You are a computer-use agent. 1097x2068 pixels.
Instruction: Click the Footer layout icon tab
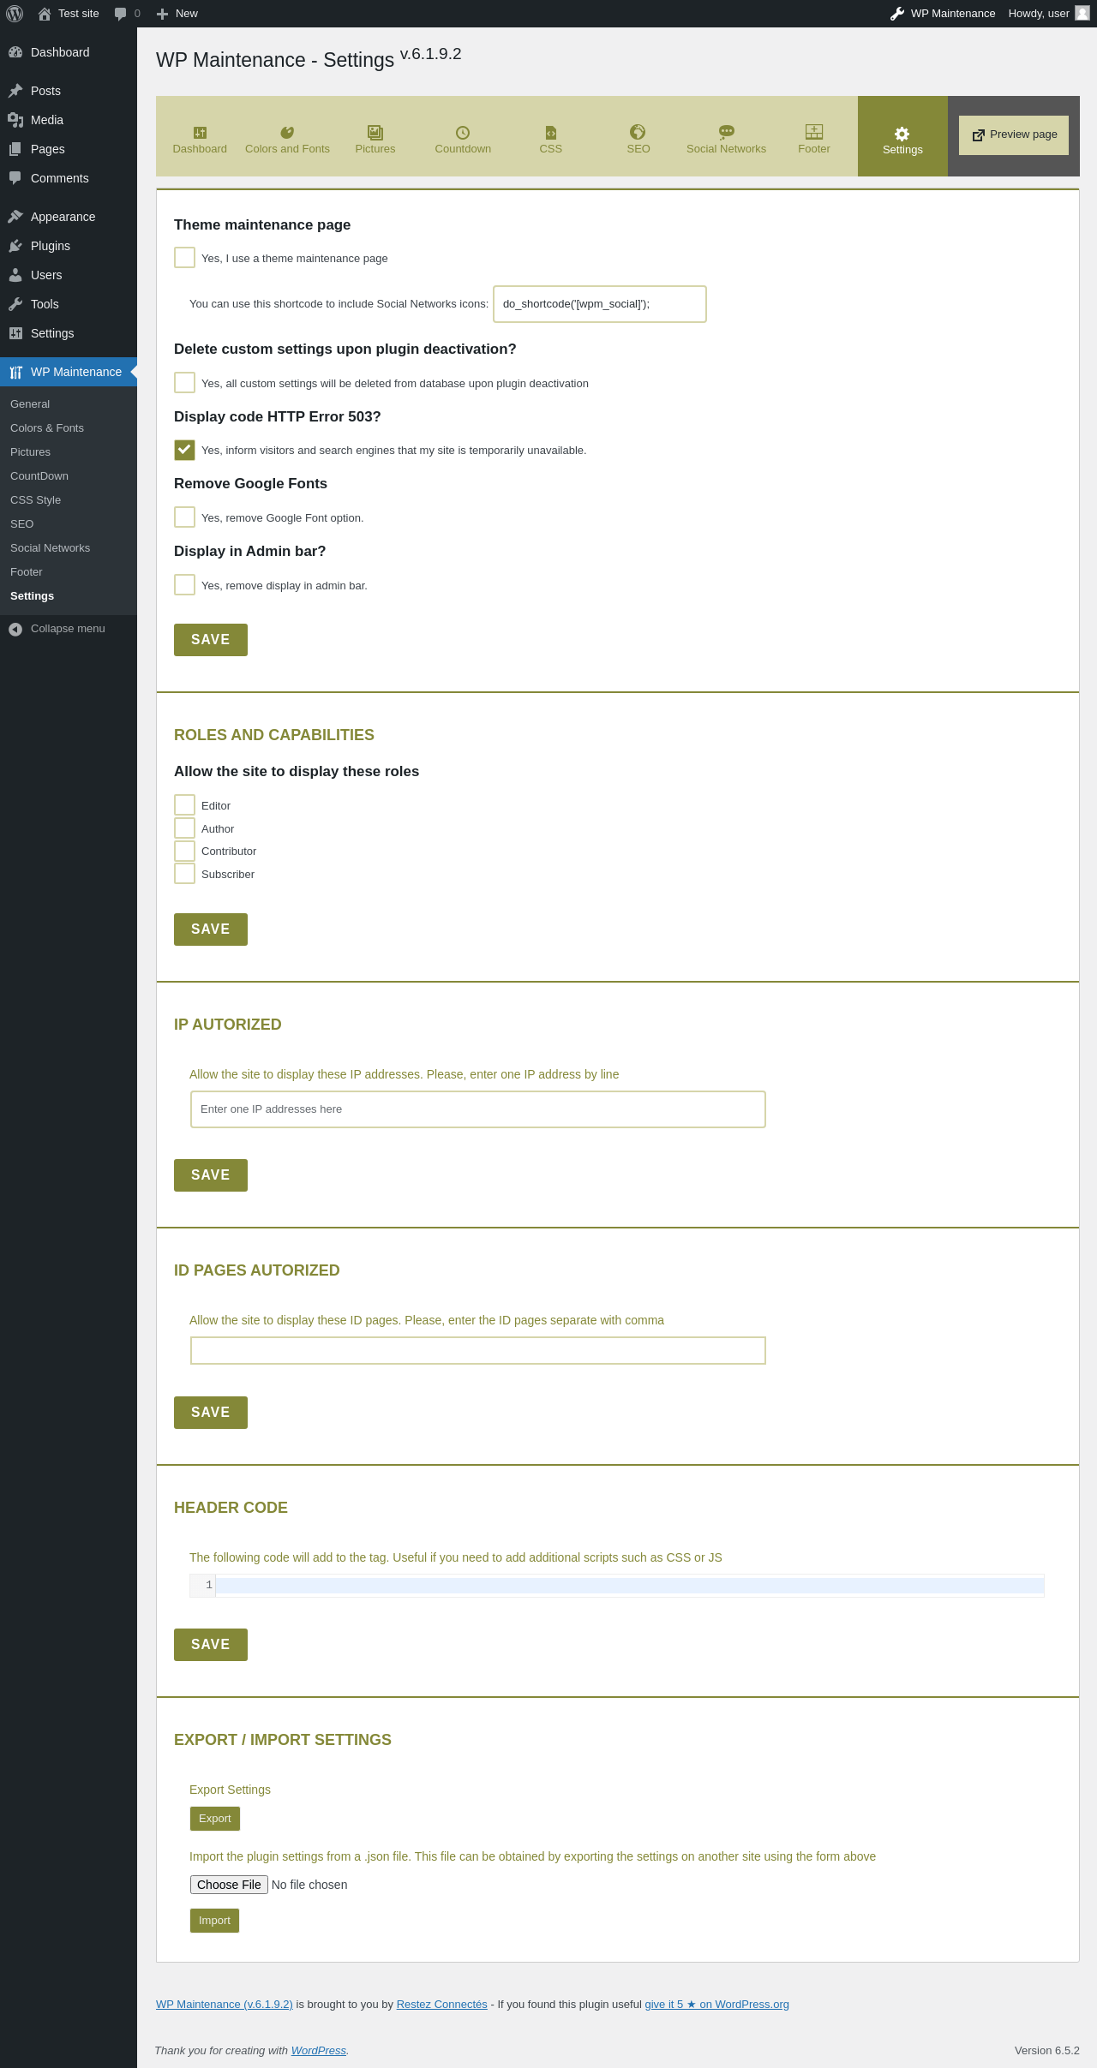(814, 131)
